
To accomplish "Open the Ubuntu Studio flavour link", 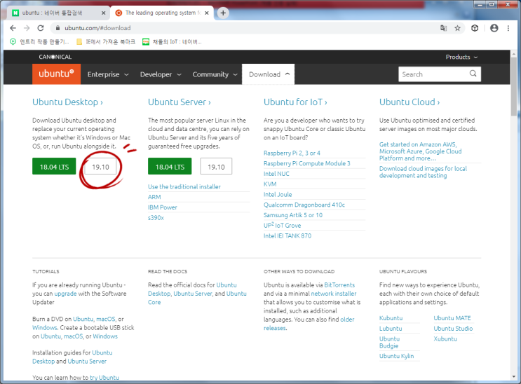I will click(x=453, y=329).
